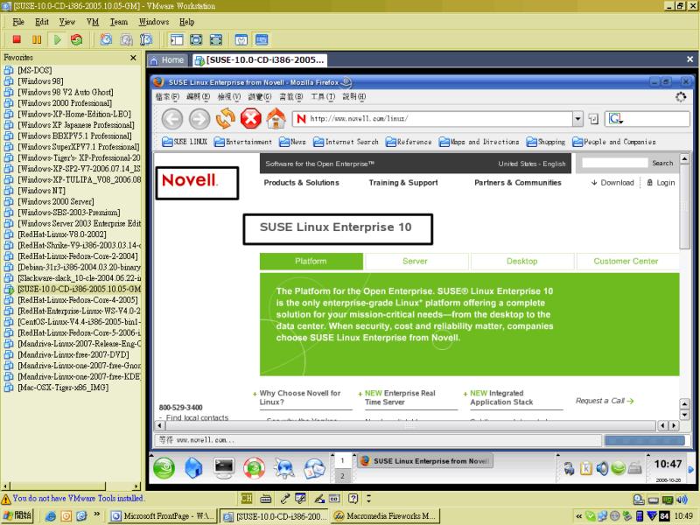Screen dimensions: 700x525
Task: Click the Partners & Communities link
Action: point(518,183)
